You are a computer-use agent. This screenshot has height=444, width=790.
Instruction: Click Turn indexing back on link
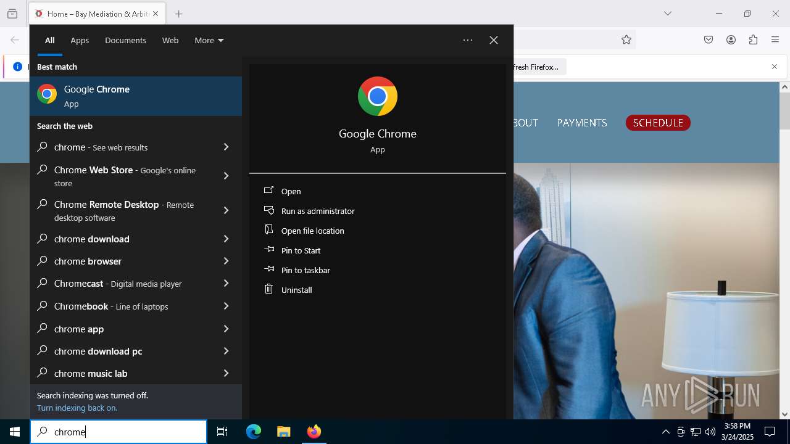click(x=77, y=408)
